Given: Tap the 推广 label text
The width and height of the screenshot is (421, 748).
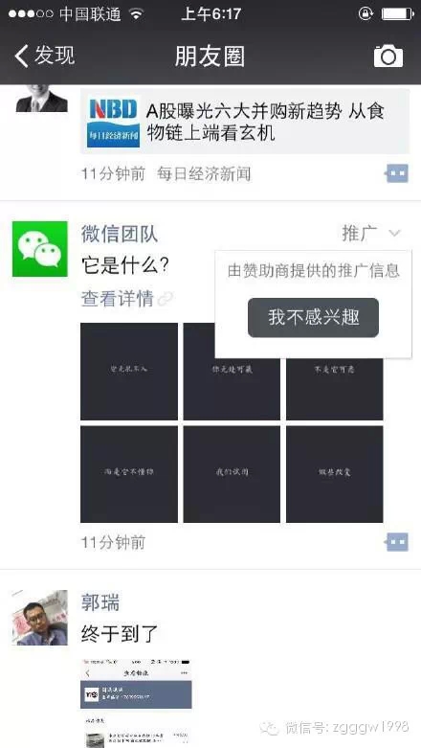Looking at the screenshot, I should coord(360,234).
